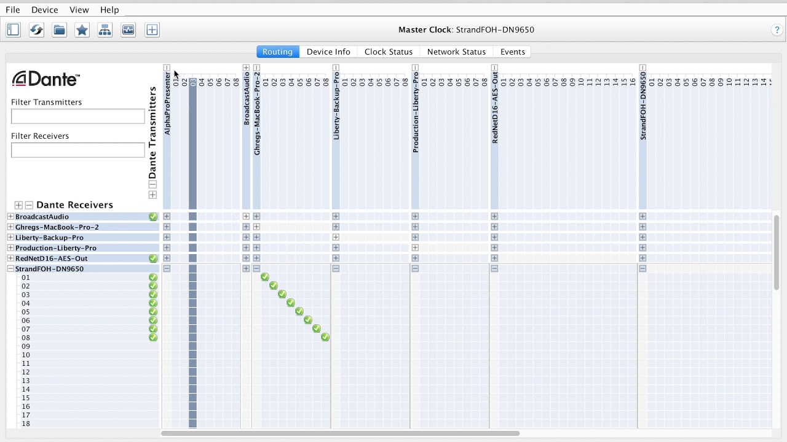
Task: Click the green check on receiver channel 07
Action: pyautogui.click(x=153, y=329)
